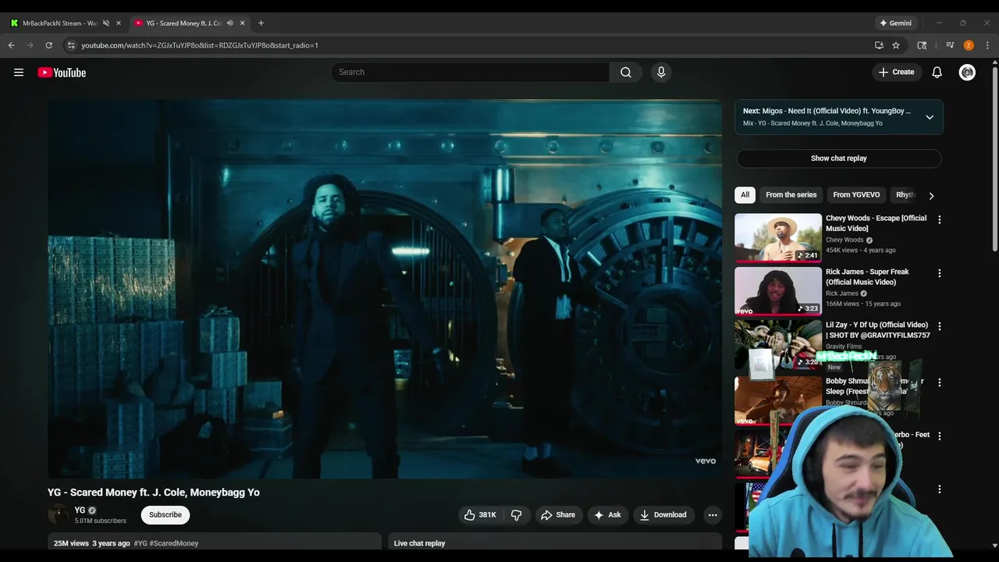Open the Google Lens search icon in the toolbar
Image resolution: width=999 pixels, height=562 pixels.
pyautogui.click(x=922, y=45)
